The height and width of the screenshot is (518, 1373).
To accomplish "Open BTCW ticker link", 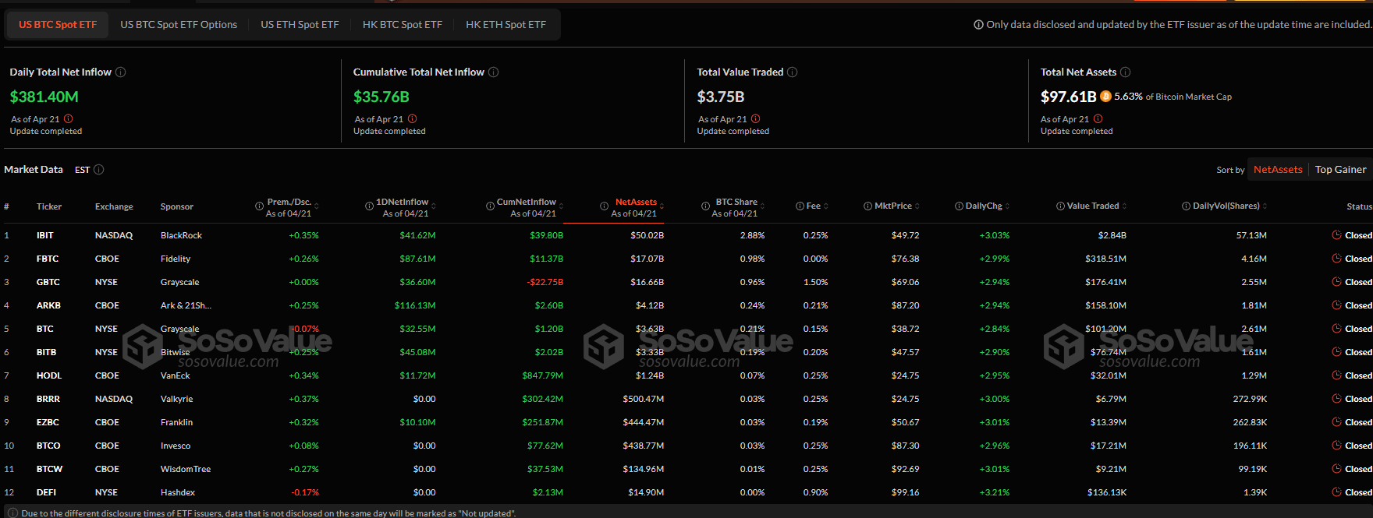I will coord(49,469).
